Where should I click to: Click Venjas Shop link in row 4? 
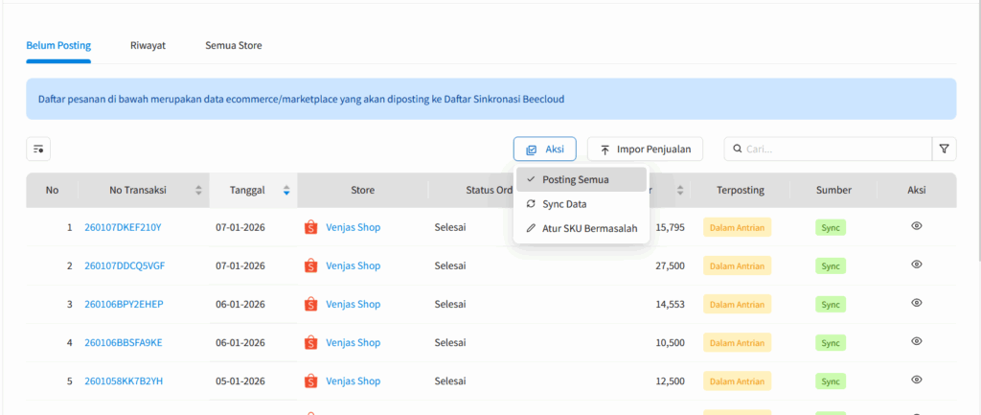pos(353,342)
